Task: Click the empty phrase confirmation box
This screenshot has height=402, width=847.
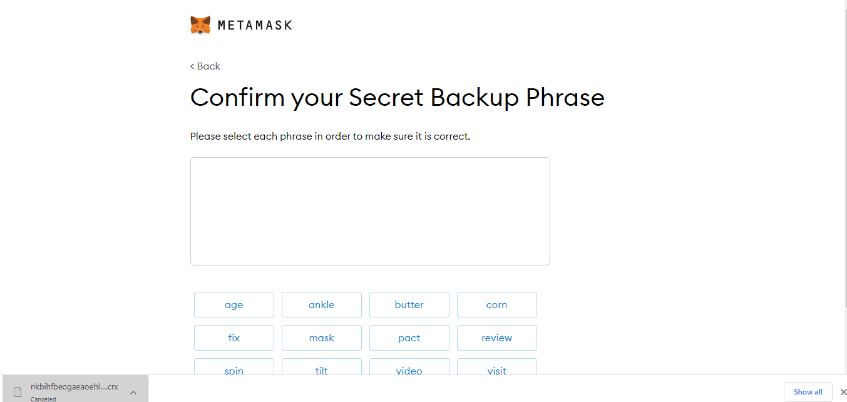Action: [370, 211]
